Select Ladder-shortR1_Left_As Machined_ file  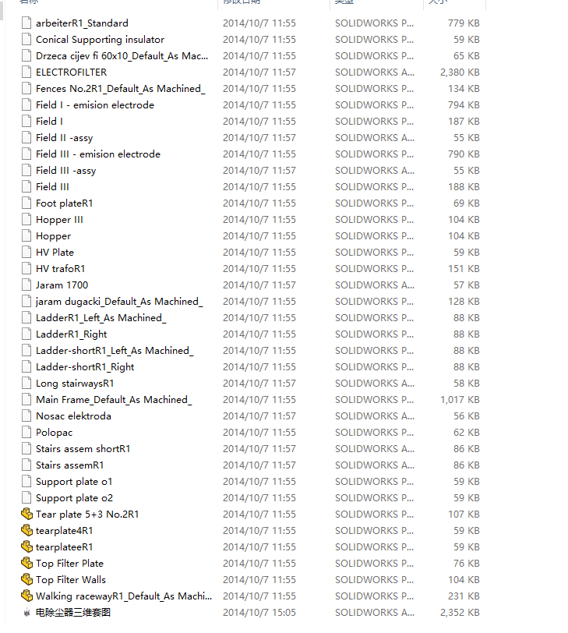(x=115, y=351)
